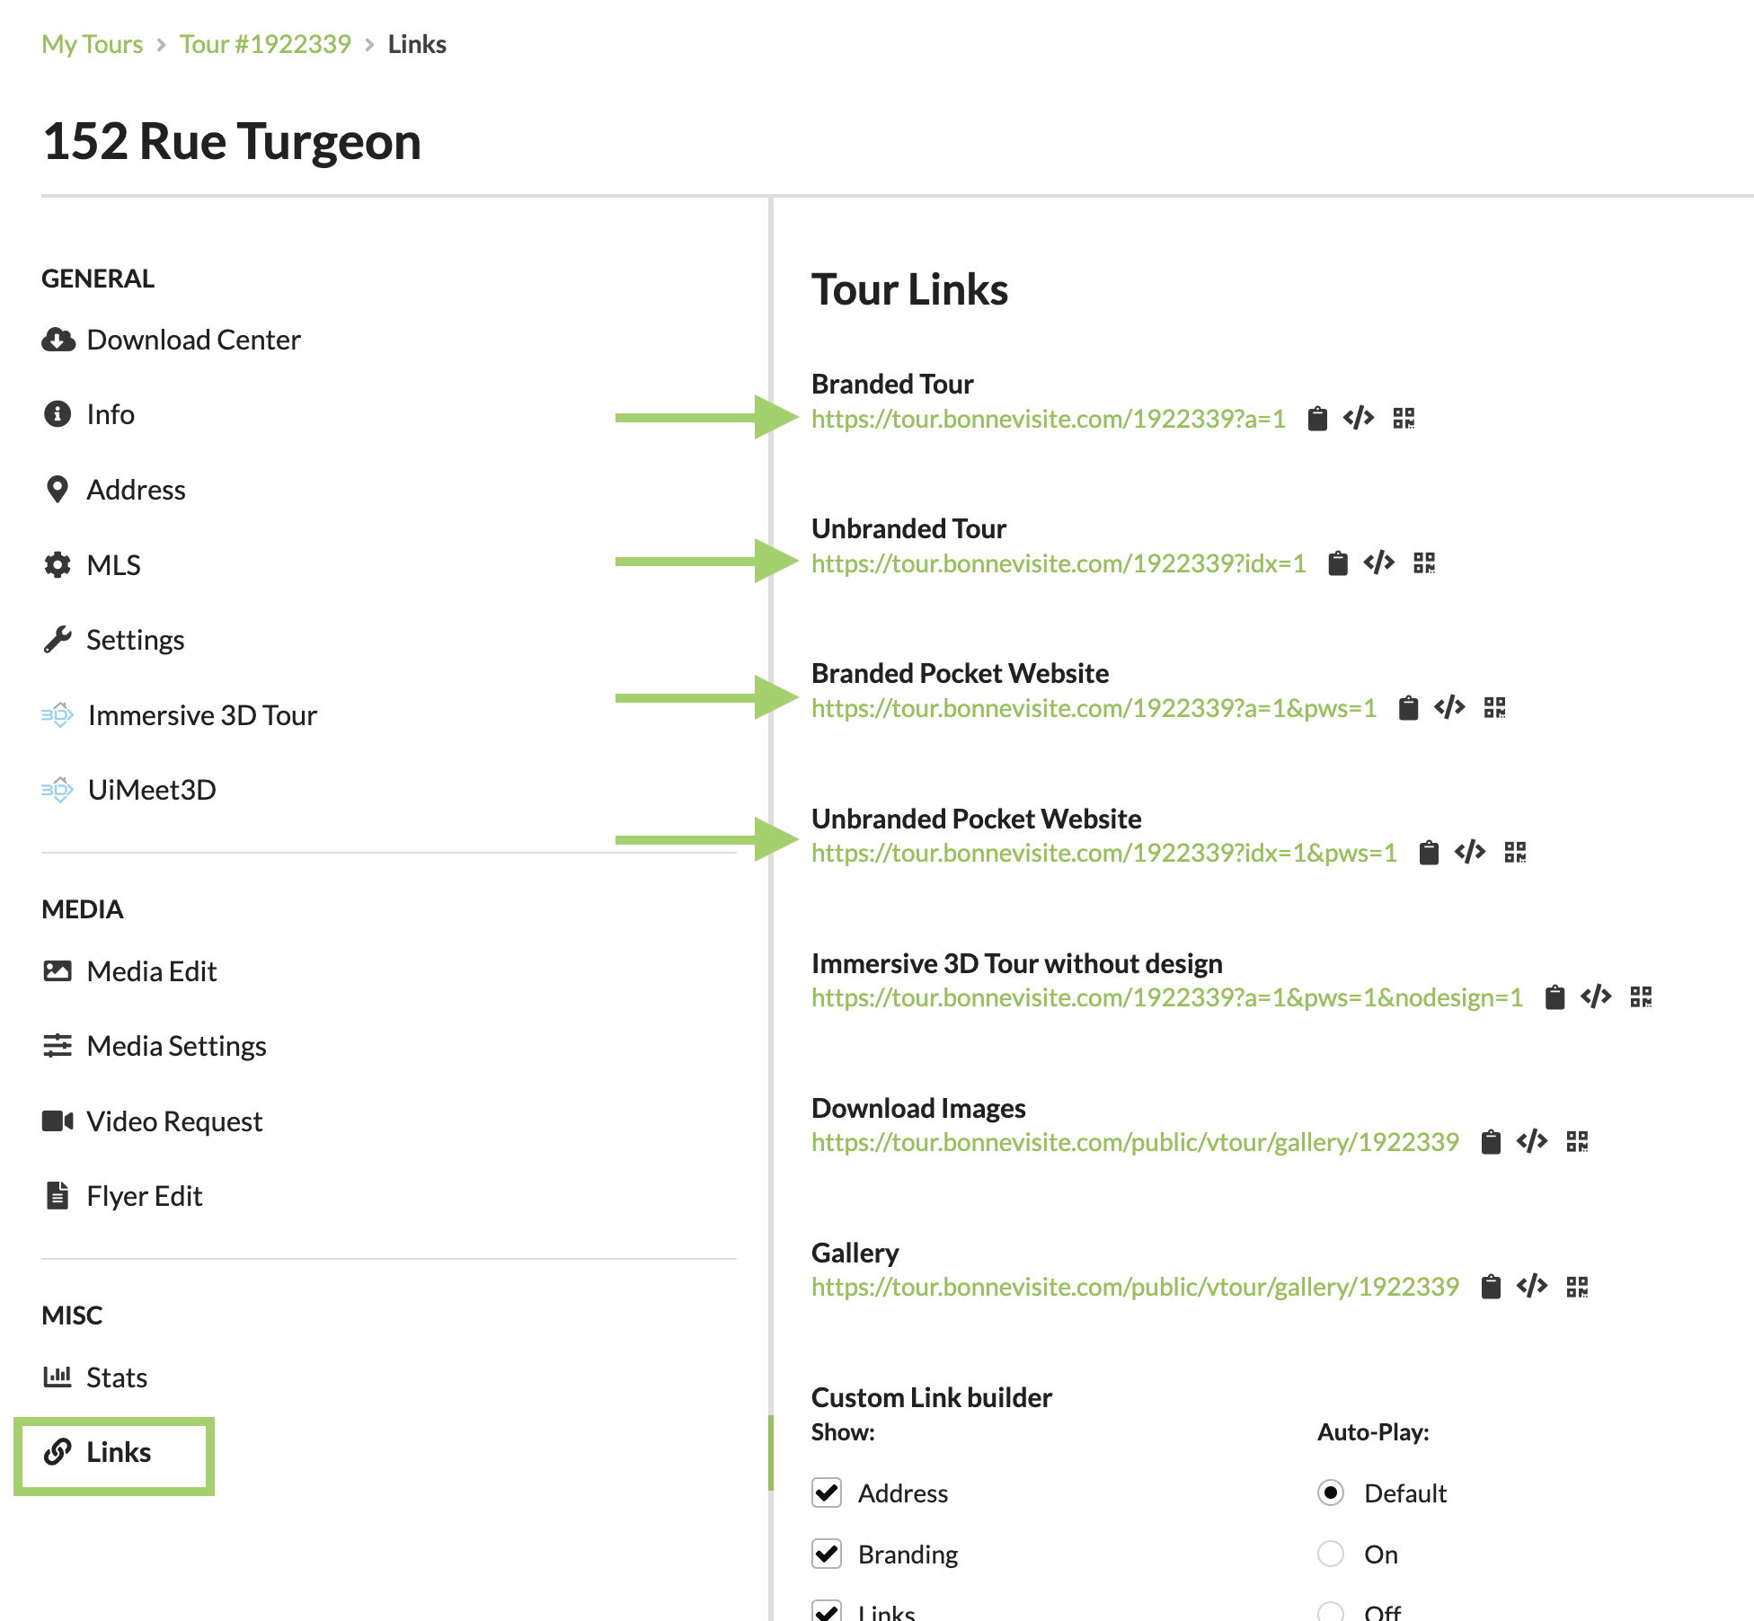
Task: Open embed code for Immersive 3D Tour without design
Action: pos(1596,997)
